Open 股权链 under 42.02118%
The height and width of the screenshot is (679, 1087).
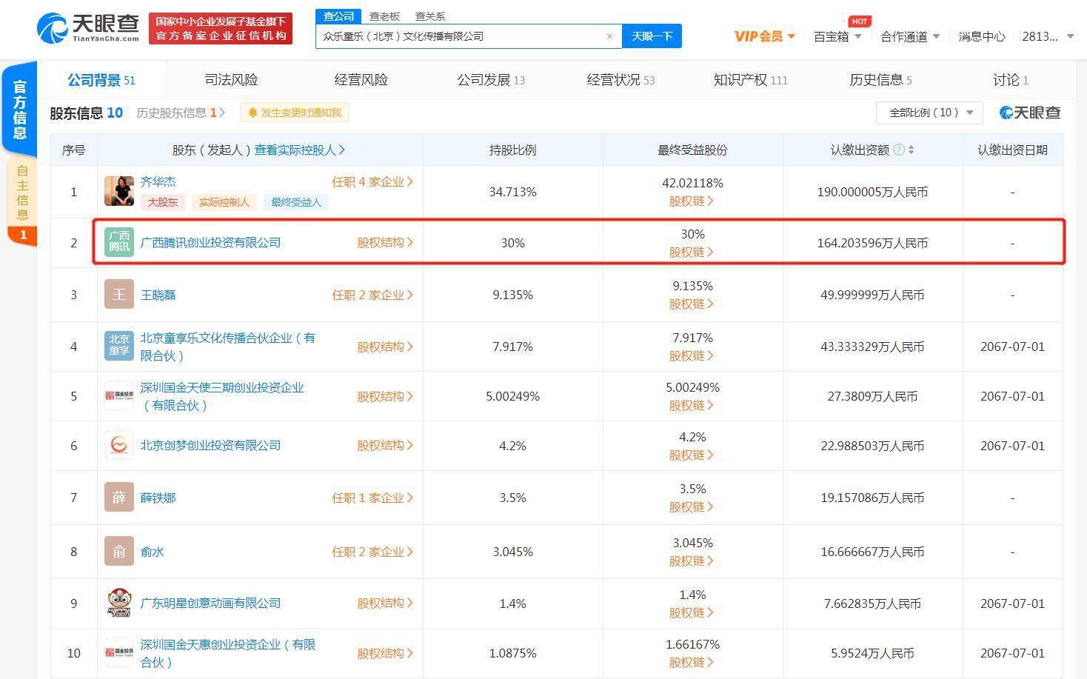(692, 201)
